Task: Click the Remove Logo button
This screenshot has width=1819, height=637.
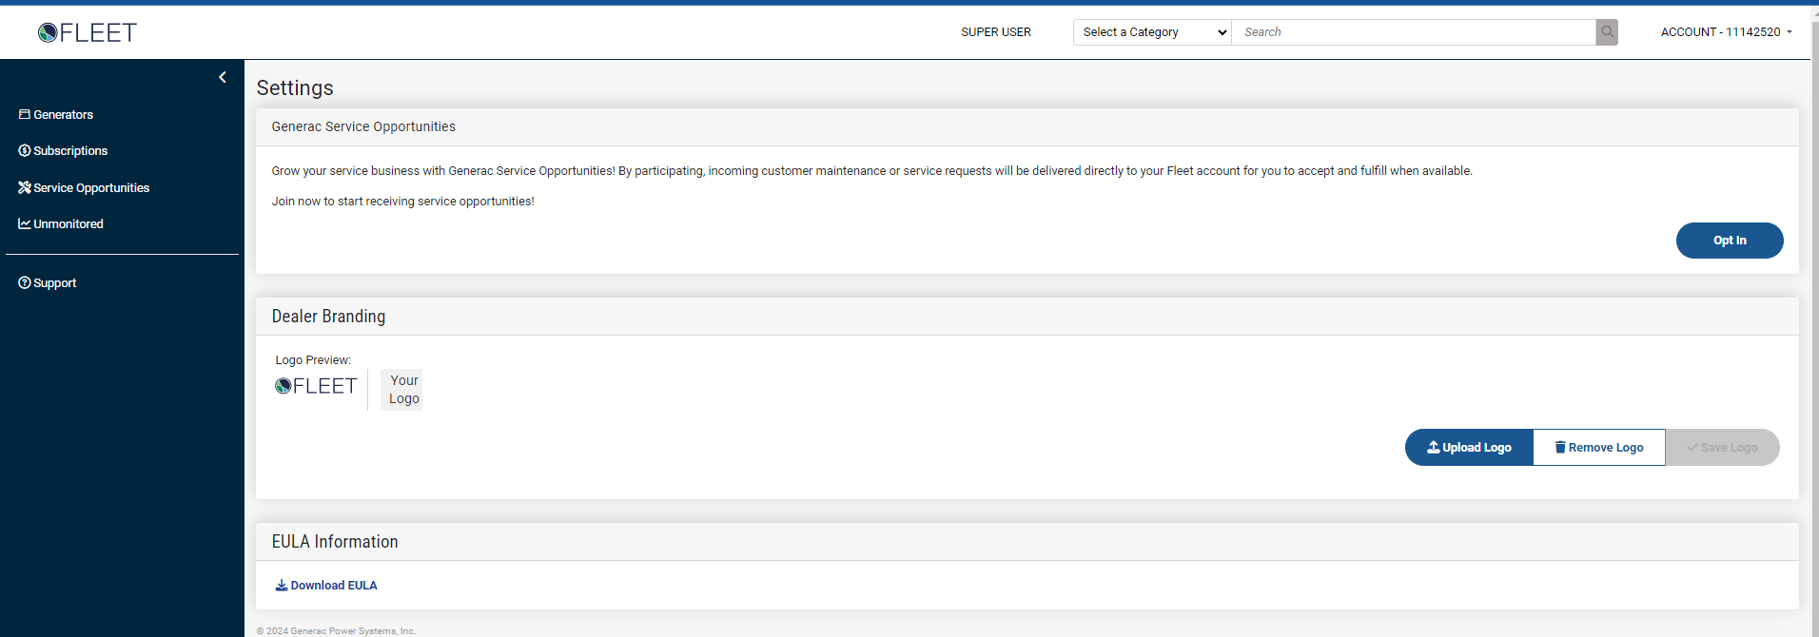Action: [1599, 448]
